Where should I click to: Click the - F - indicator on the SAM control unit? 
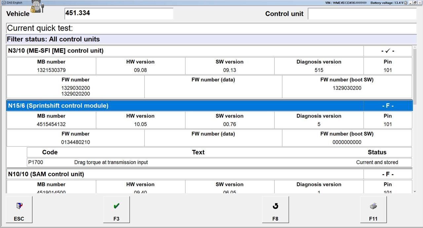[x=387, y=174]
